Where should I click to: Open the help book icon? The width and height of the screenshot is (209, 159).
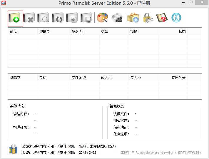(162, 18)
